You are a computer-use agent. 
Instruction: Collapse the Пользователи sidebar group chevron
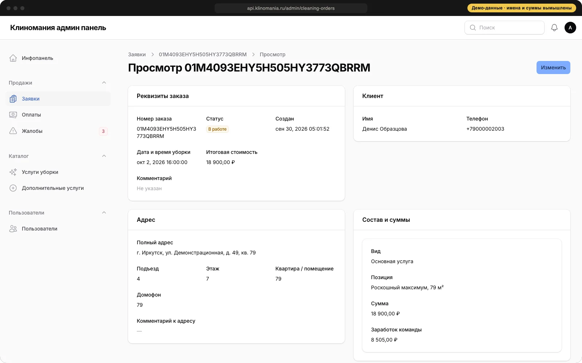coord(104,213)
